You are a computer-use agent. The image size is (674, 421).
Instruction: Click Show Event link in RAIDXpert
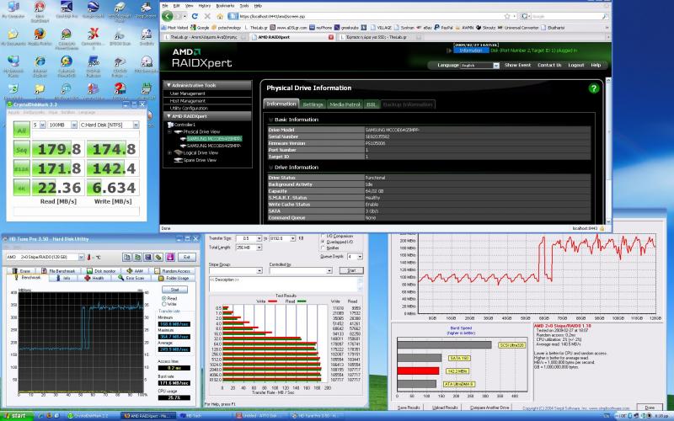pos(517,66)
